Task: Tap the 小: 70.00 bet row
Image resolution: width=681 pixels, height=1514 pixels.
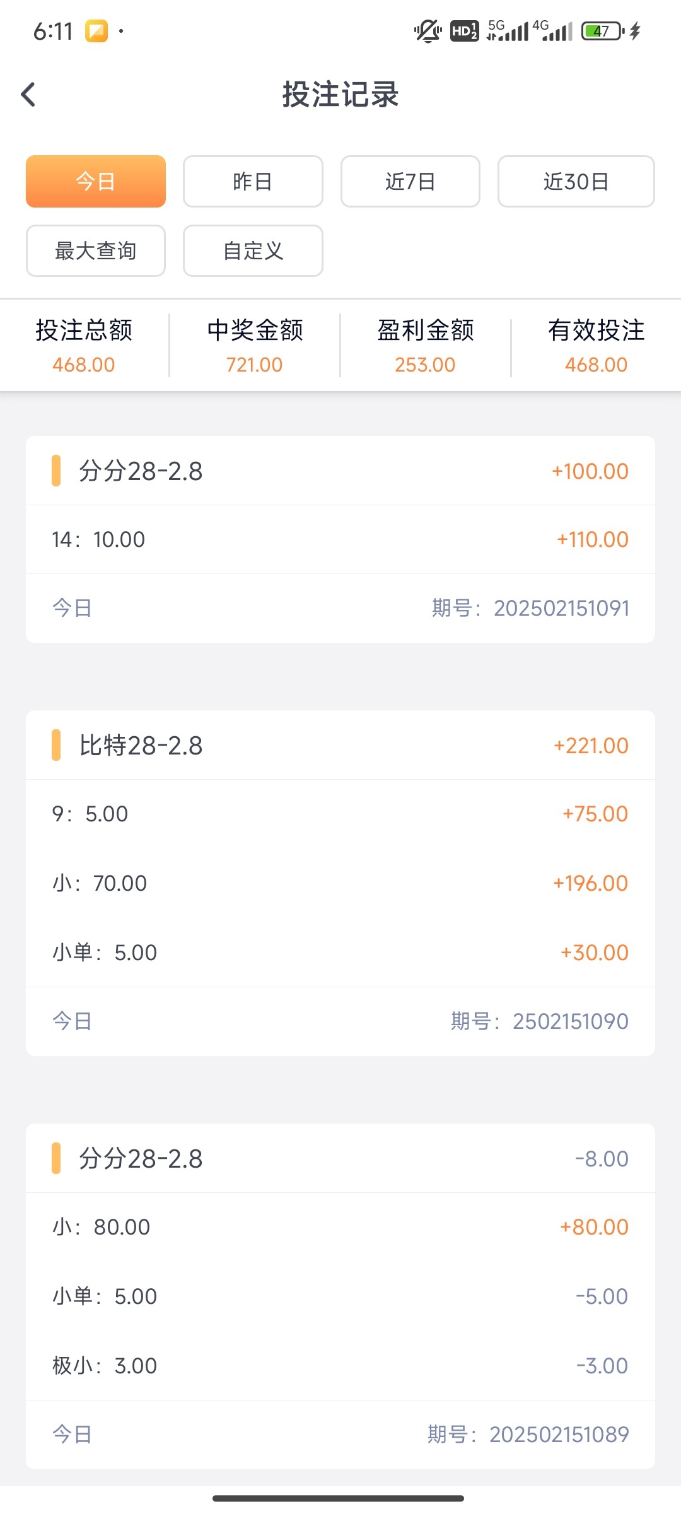Action: click(x=340, y=883)
